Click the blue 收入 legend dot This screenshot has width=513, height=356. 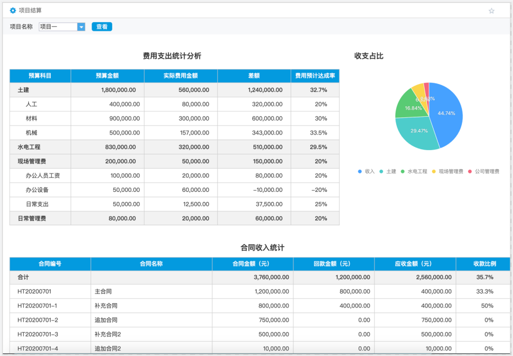[360, 171]
